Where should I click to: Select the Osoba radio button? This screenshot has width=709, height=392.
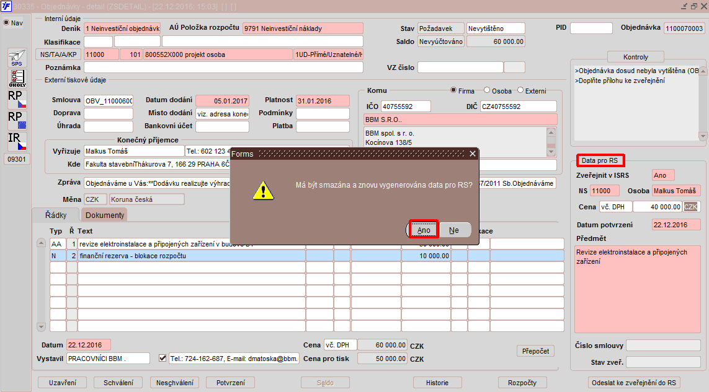[487, 90]
